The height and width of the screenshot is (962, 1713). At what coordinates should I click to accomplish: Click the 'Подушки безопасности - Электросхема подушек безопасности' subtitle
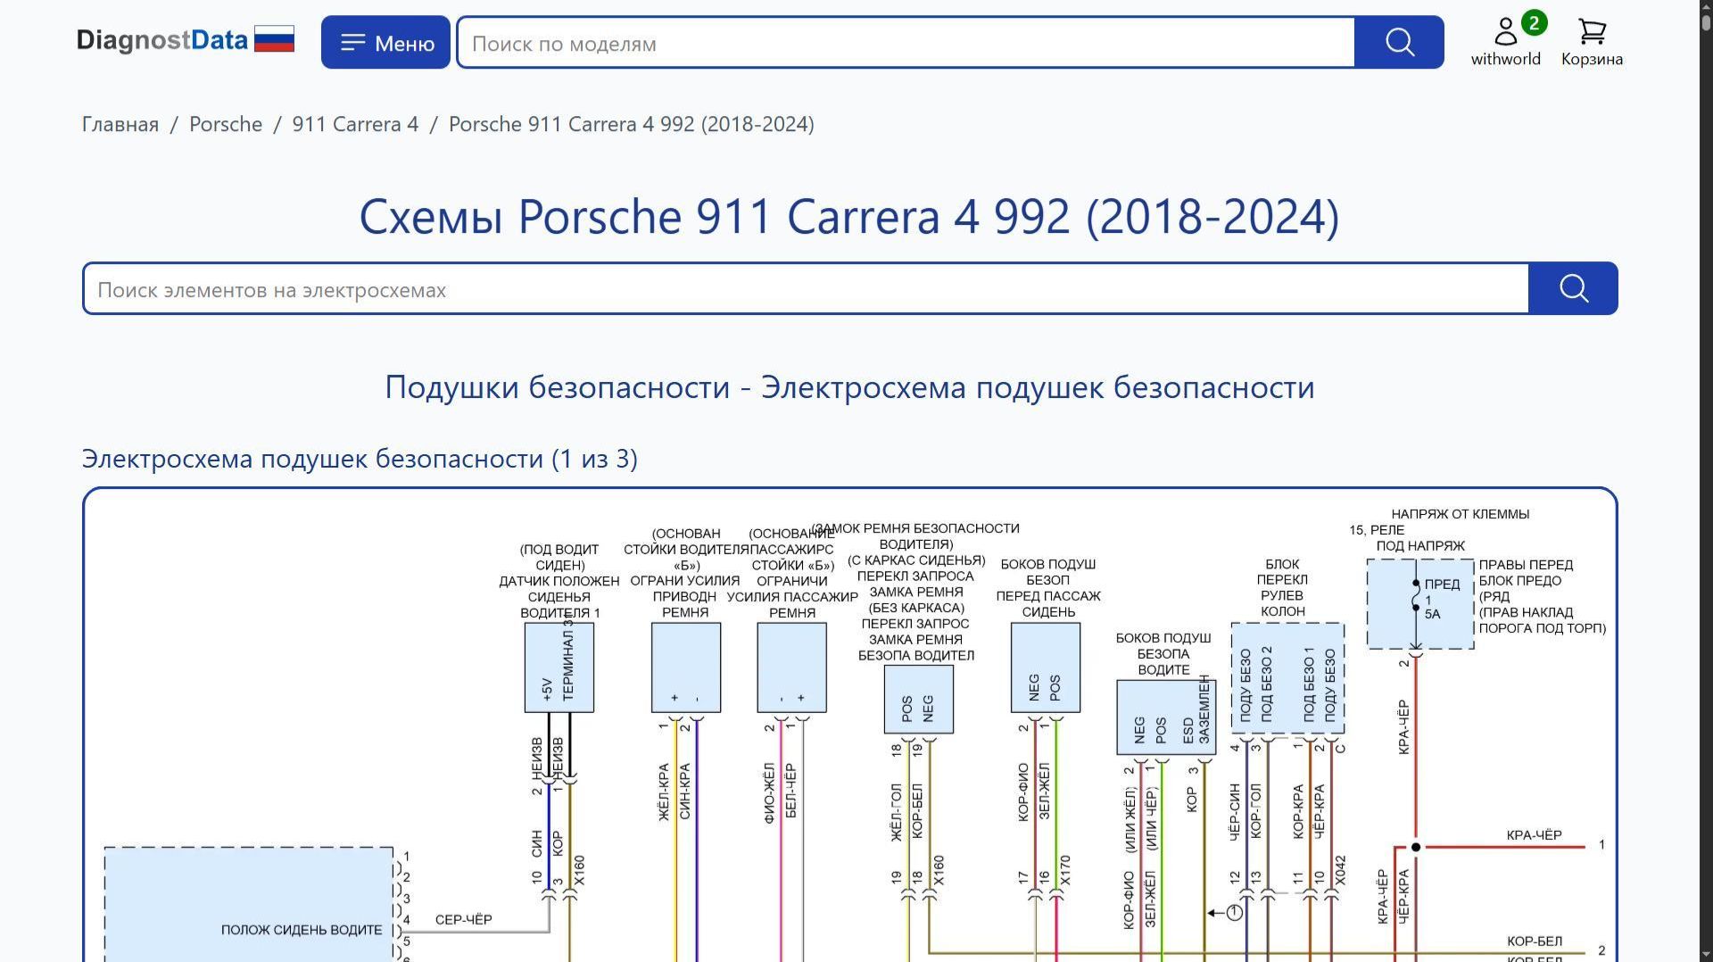[849, 387]
